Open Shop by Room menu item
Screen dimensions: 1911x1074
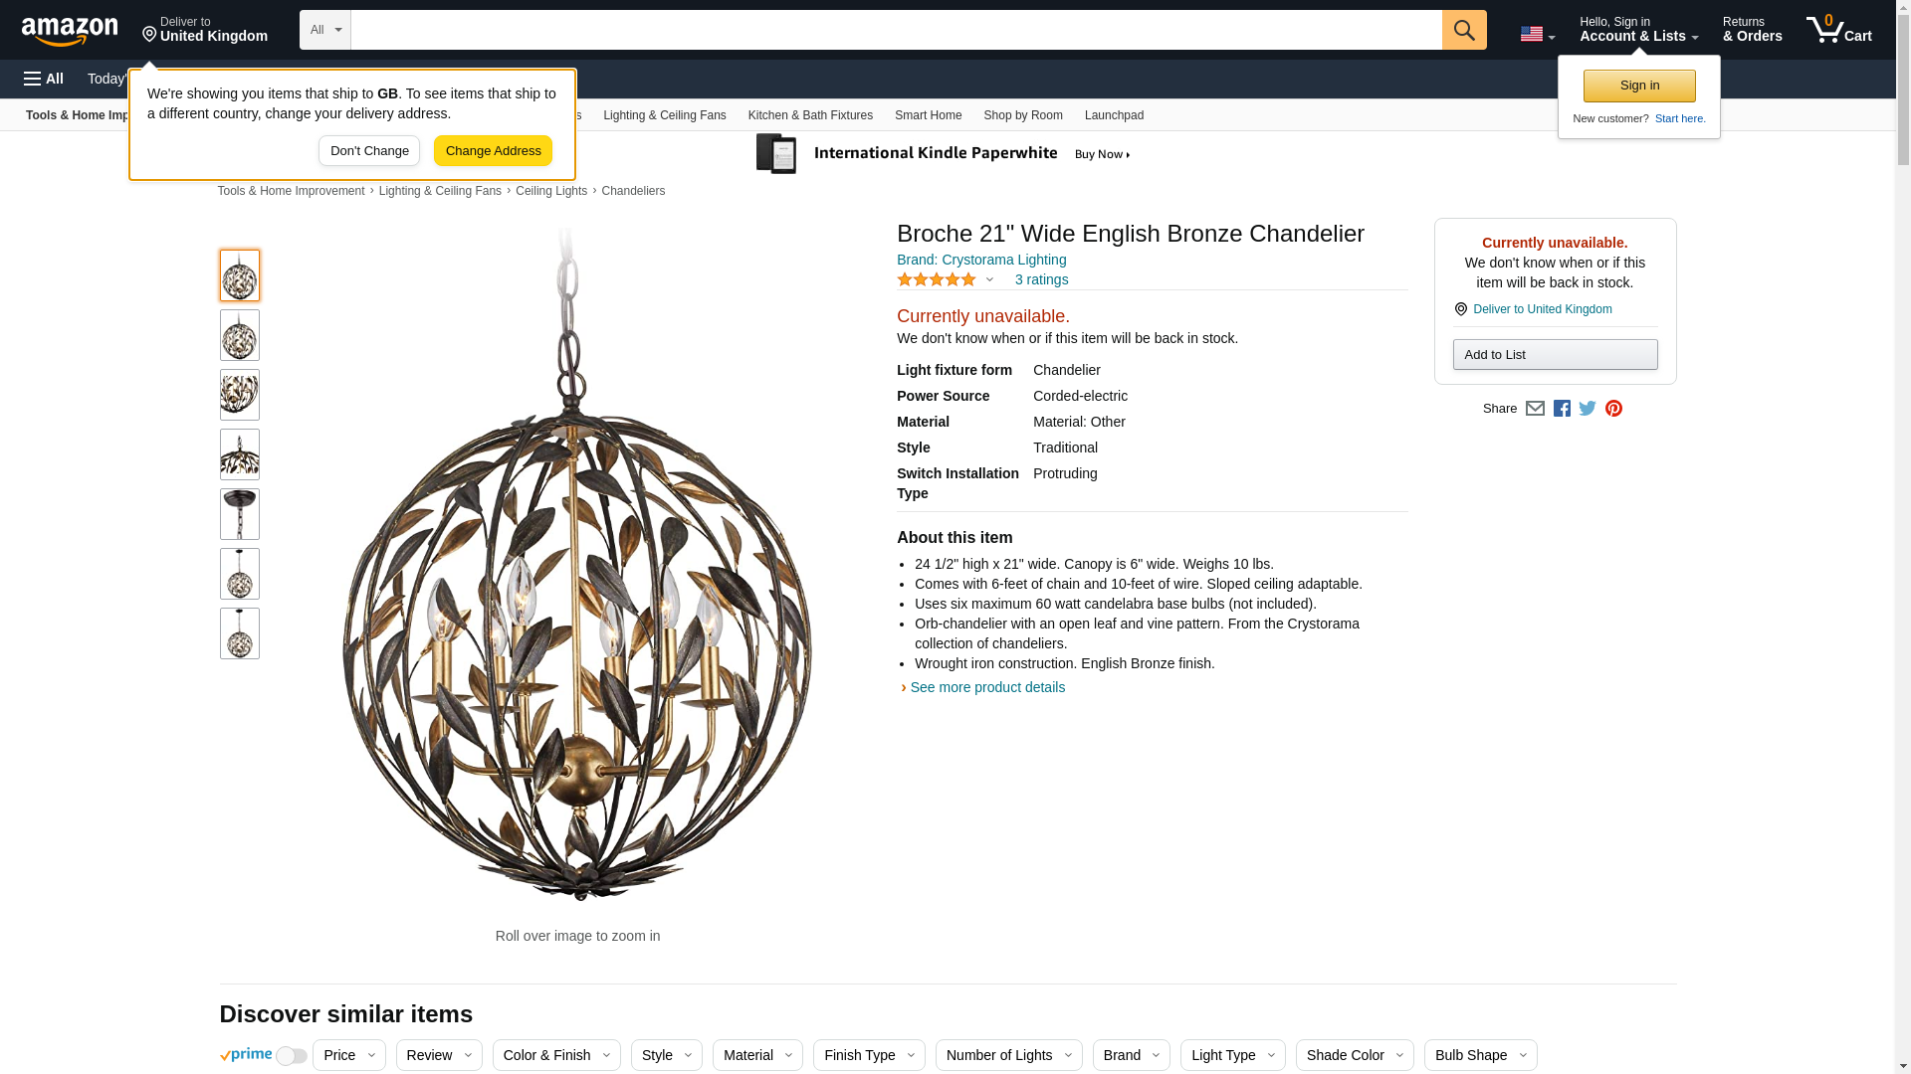1022,115
